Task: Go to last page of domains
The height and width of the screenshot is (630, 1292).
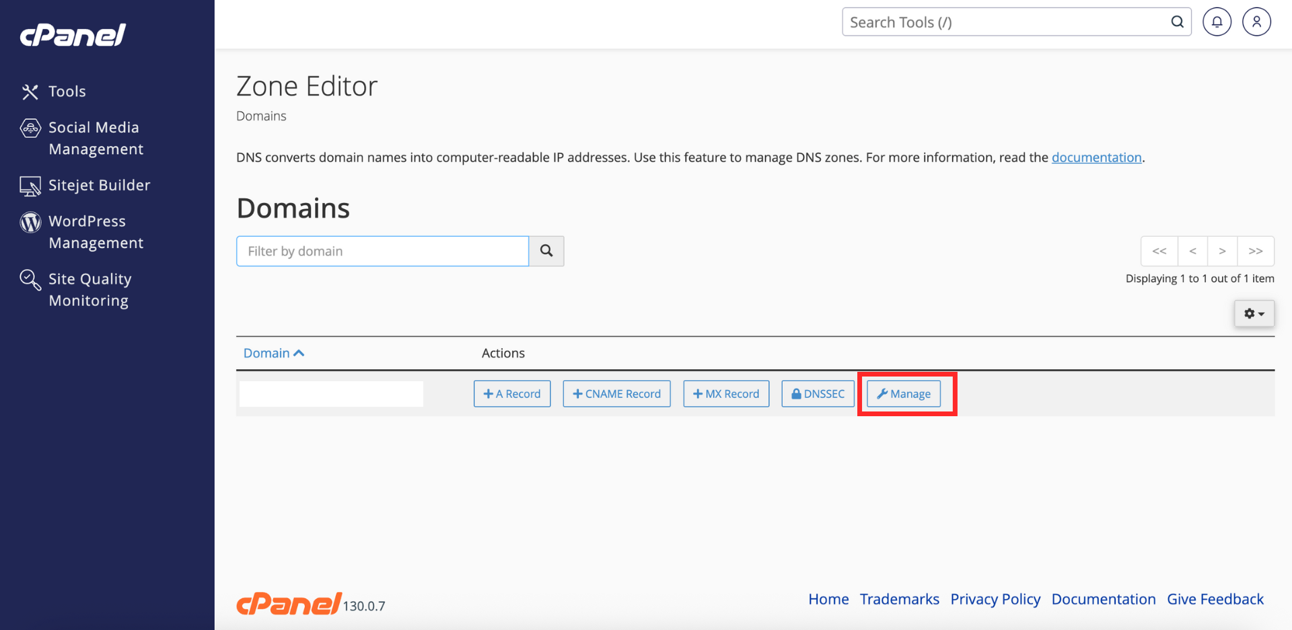Action: (1256, 251)
